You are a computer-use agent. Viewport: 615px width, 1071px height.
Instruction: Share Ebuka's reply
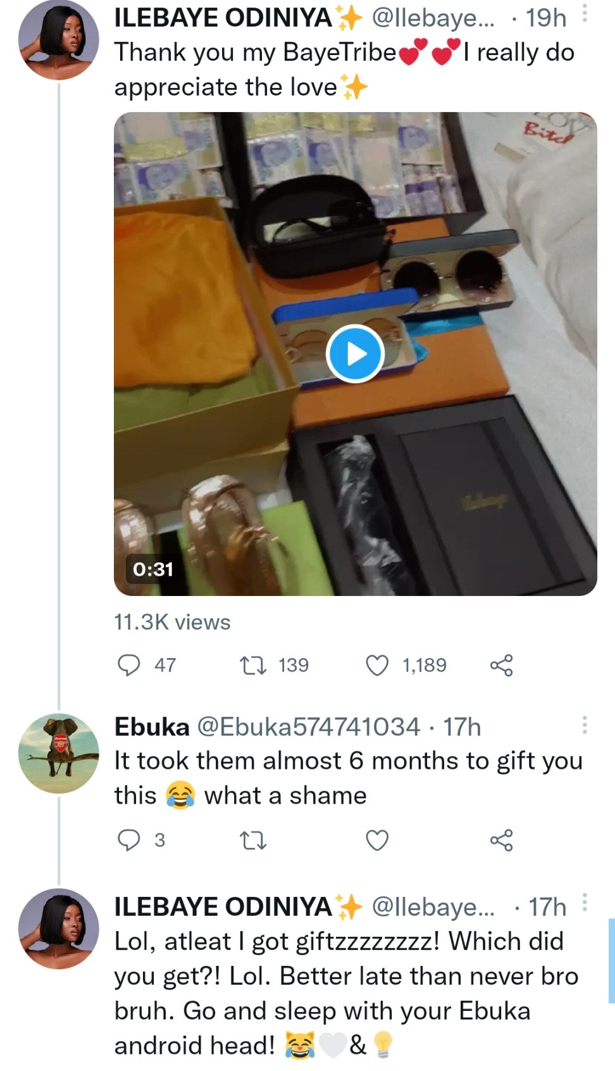[x=501, y=840]
